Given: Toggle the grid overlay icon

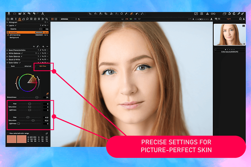Looking at the screenshot, I should [202, 14].
